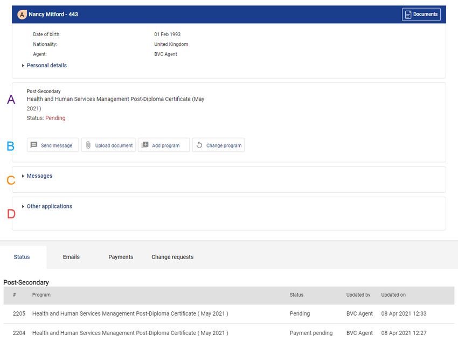Switch to the Emails tab

pyautogui.click(x=71, y=257)
